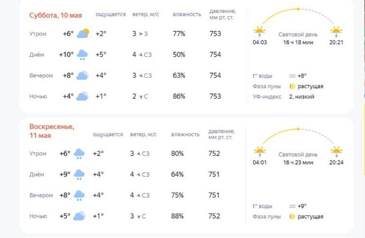Click the Sunday night cloudy icon
Screen dimensions: 365x238
click(x=79, y=216)
